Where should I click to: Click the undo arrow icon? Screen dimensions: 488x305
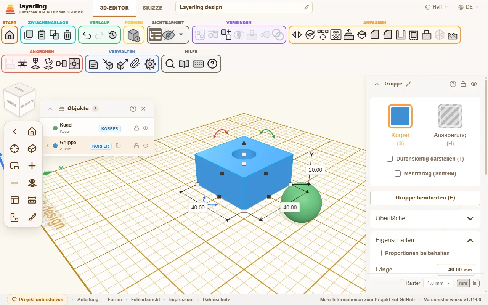[x=87, y=35]
